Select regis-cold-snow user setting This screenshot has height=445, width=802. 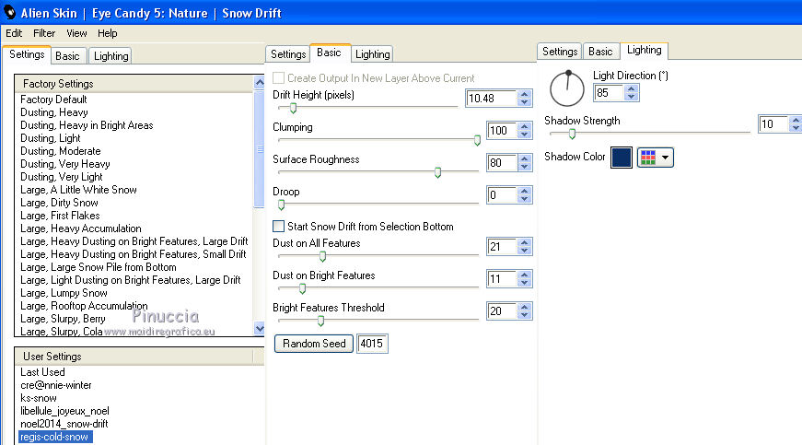[55, 437]
